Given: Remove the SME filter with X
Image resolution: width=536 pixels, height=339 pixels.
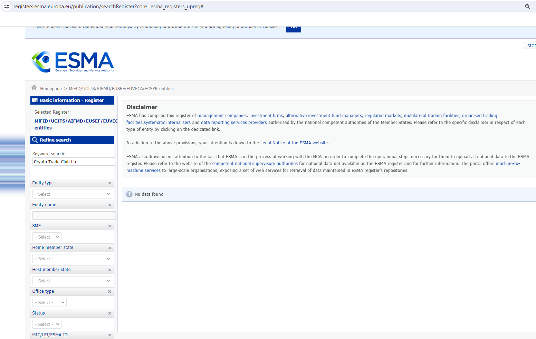Looking at the screenshot, I should coord(109,226).
